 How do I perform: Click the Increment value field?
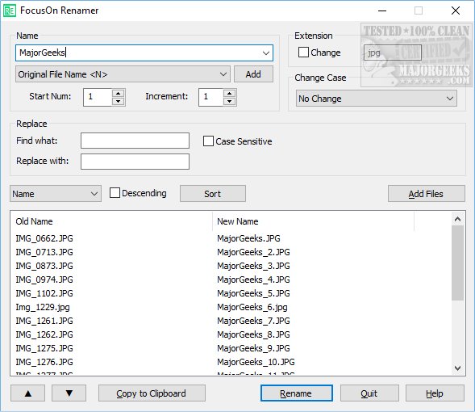pyautogui.click(x=210, y=97)
